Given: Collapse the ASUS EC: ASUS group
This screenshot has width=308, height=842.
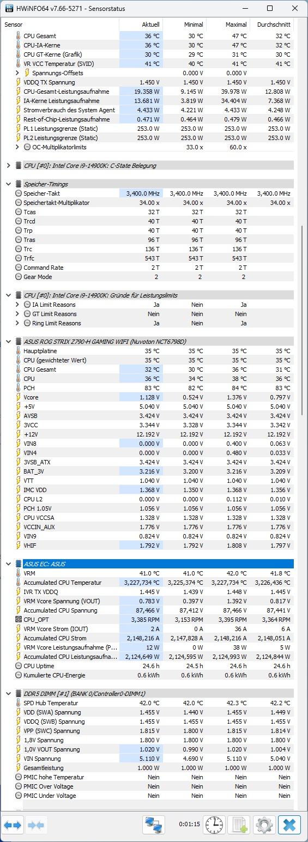Looking at the screenshot, I should (x=9, y=564).
